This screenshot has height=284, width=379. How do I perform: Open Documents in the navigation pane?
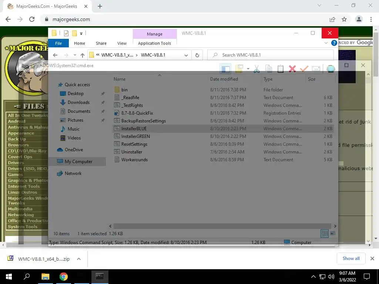click(79, 111)
